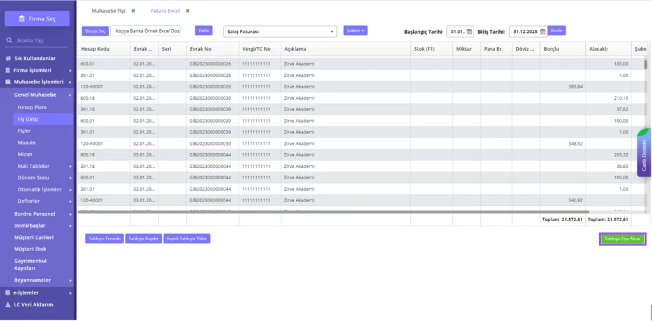Viewport: 652px width, 321px height.
Task: Open Muavin in the sidebar
Action: click(x=27, y=142)
